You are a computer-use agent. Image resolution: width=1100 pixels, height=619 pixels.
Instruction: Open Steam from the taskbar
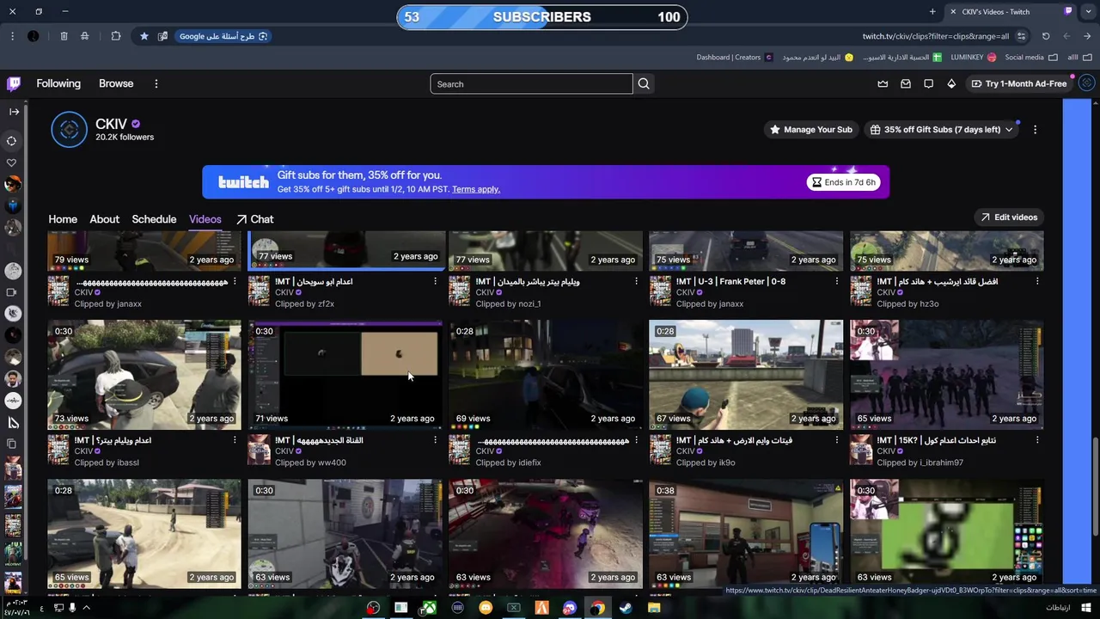[625, 608]
